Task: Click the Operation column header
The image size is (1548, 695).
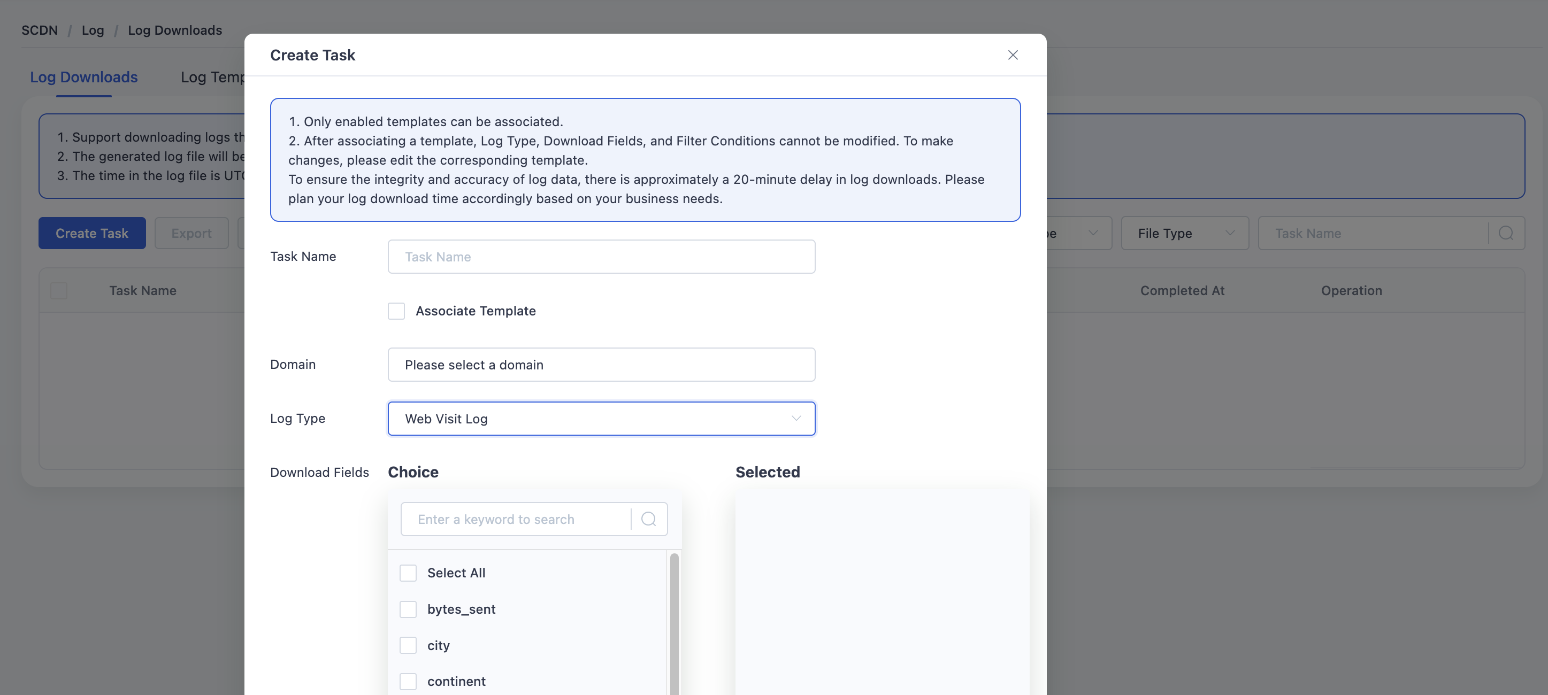Action: (x=1352, y=291)
